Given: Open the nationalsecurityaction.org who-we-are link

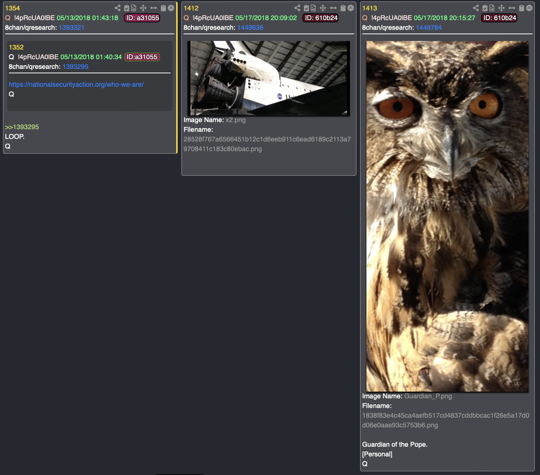Looking at the screenshot, I should (76, 85).
